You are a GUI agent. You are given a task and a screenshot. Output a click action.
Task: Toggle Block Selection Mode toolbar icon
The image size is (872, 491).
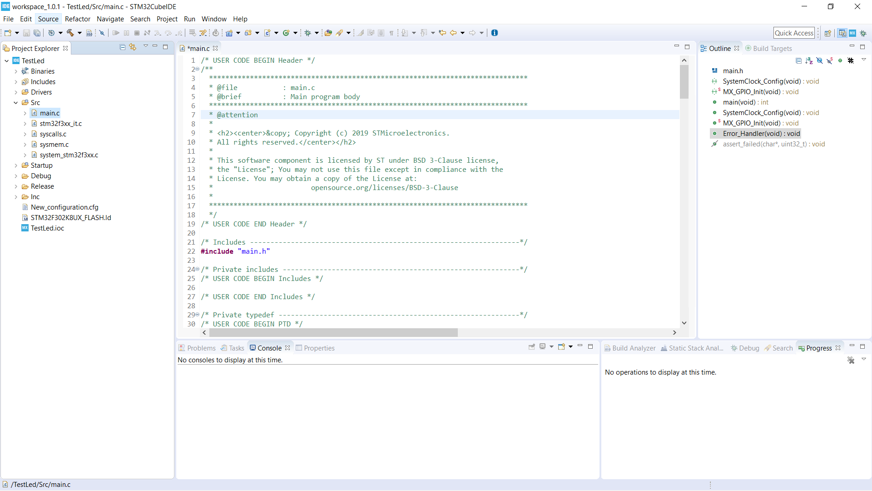381,33
